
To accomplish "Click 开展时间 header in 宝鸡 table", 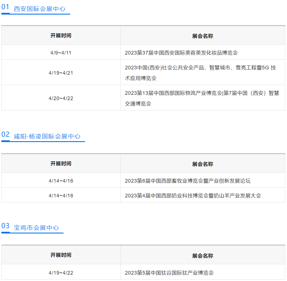I will point(61,255).
